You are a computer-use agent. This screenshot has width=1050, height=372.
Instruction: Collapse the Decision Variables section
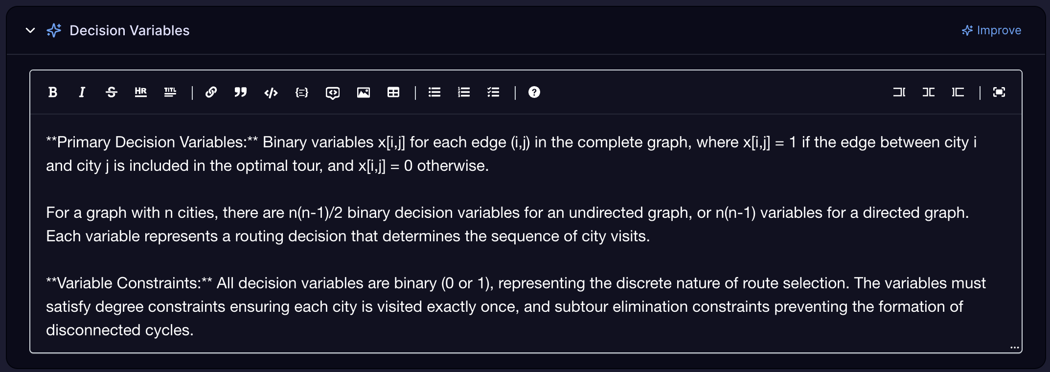pos(29,30)
